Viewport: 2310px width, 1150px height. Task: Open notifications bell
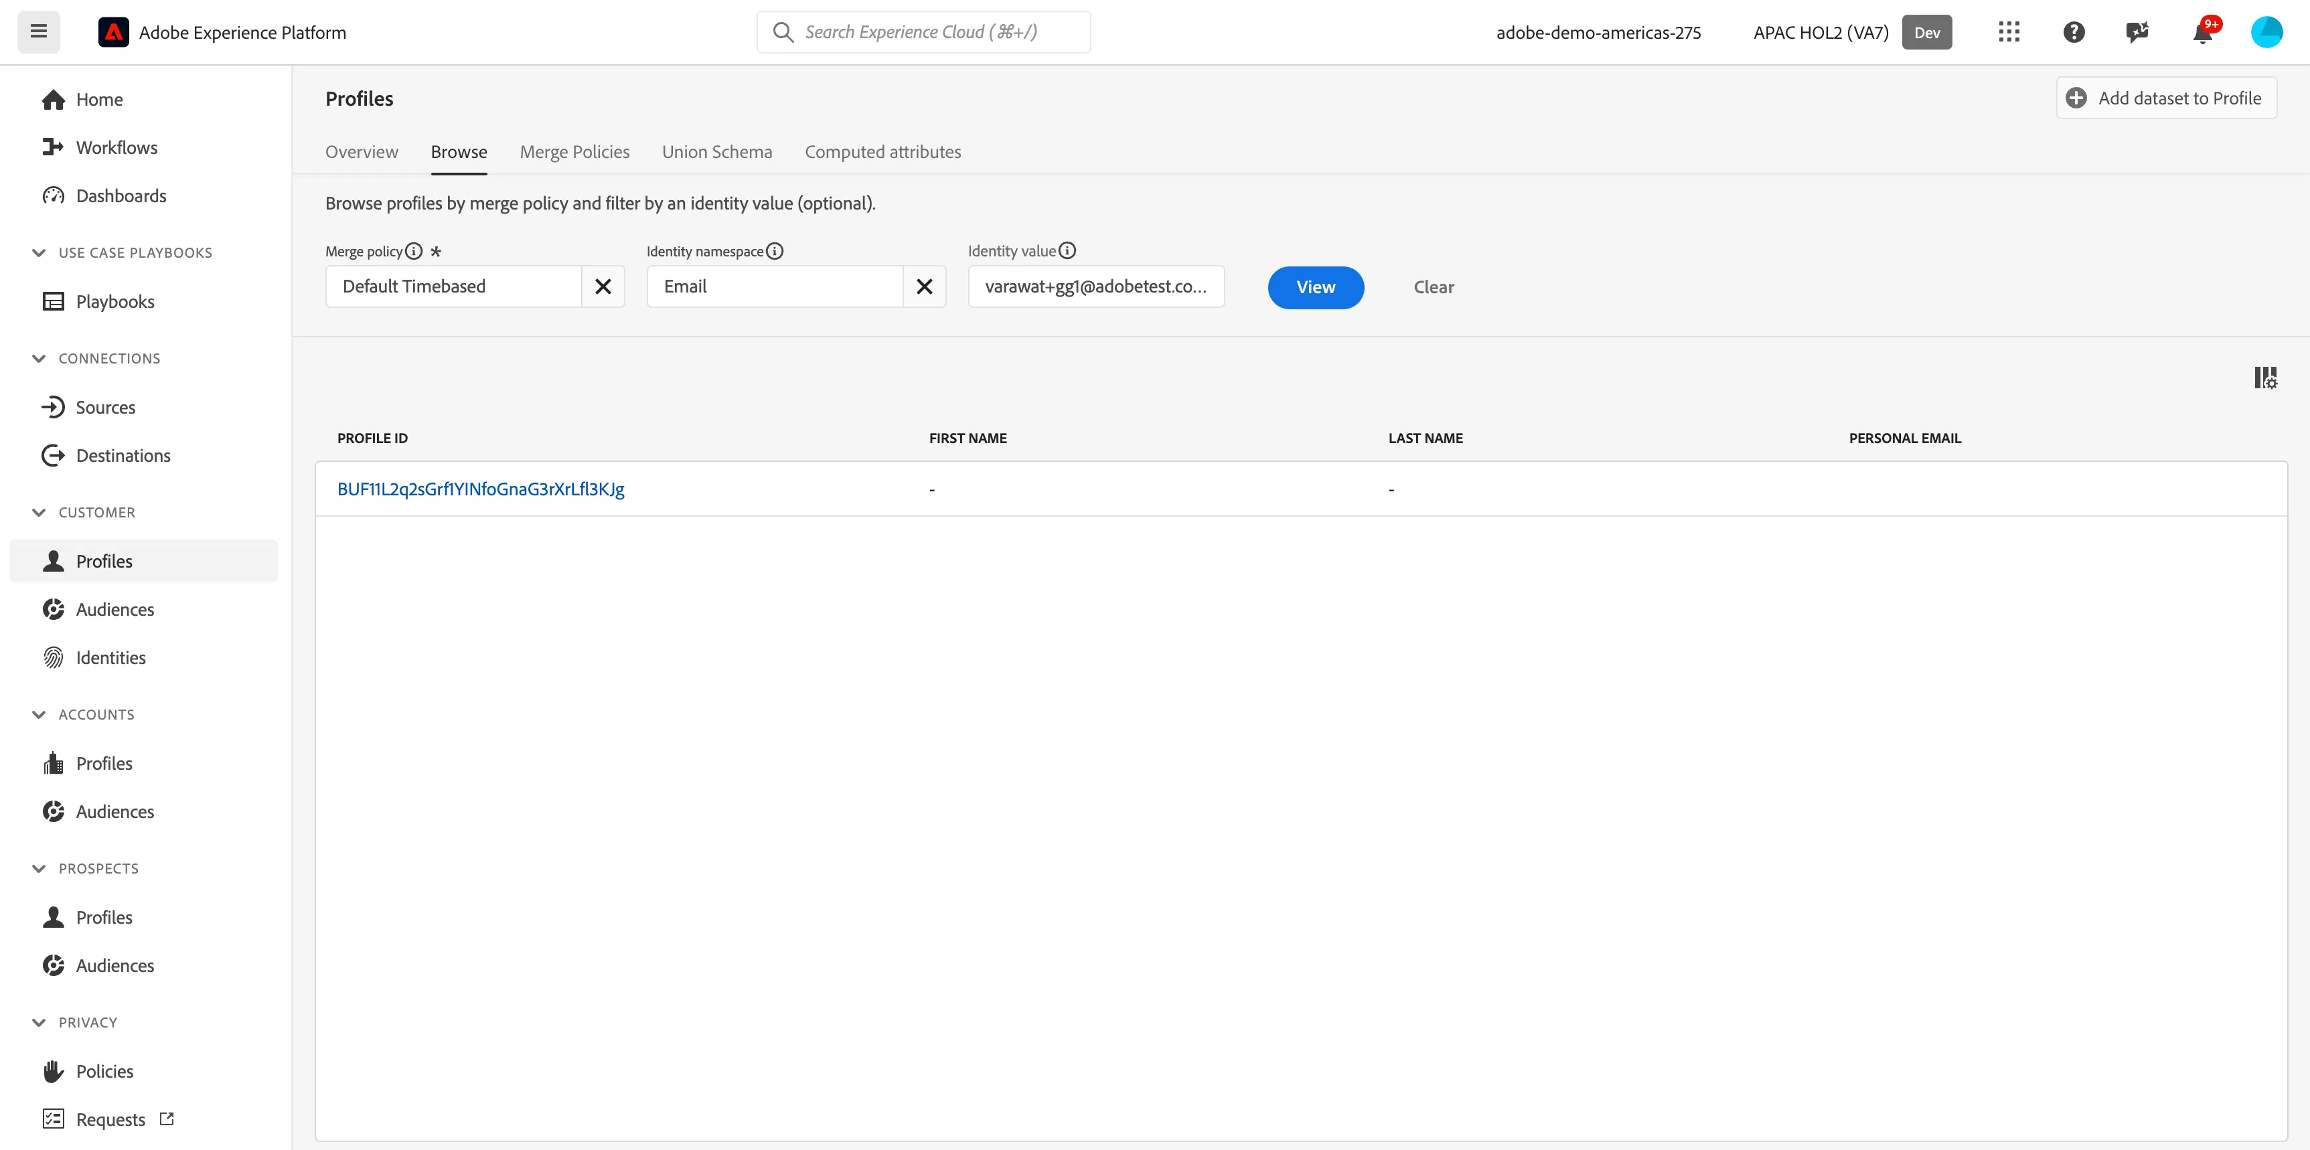point(2202,32)
